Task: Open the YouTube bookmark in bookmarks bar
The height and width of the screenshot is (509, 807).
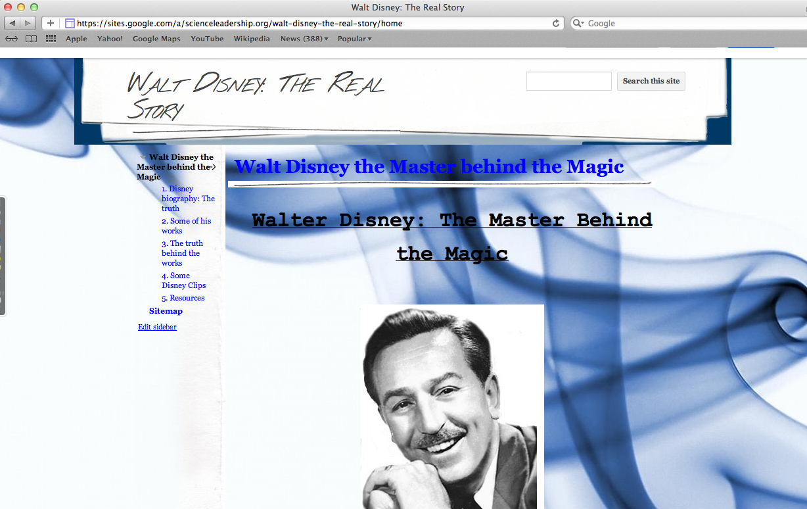Action: coord(207,39)
